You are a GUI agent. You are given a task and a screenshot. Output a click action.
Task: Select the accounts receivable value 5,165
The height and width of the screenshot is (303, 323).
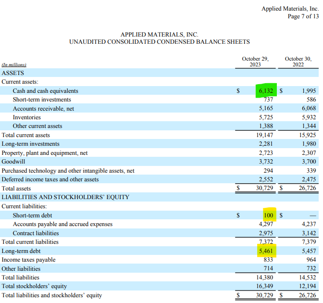(266, 108)
